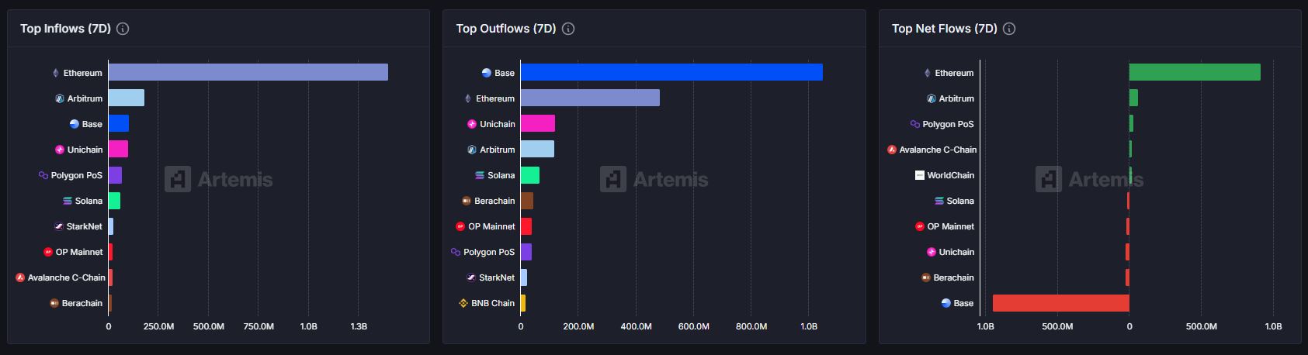Click the Ethereum logo in Top Outflows chart
The image size is (1308, 355).
point(467,98)
